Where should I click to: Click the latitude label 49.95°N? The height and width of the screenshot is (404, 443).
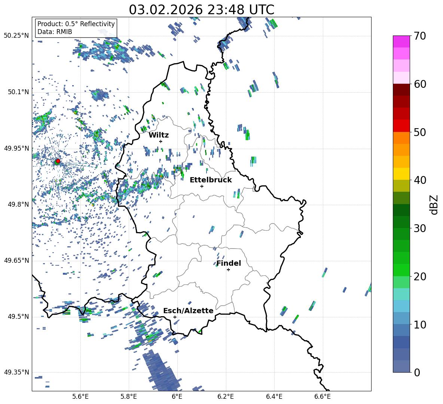[x=16, y=148]
